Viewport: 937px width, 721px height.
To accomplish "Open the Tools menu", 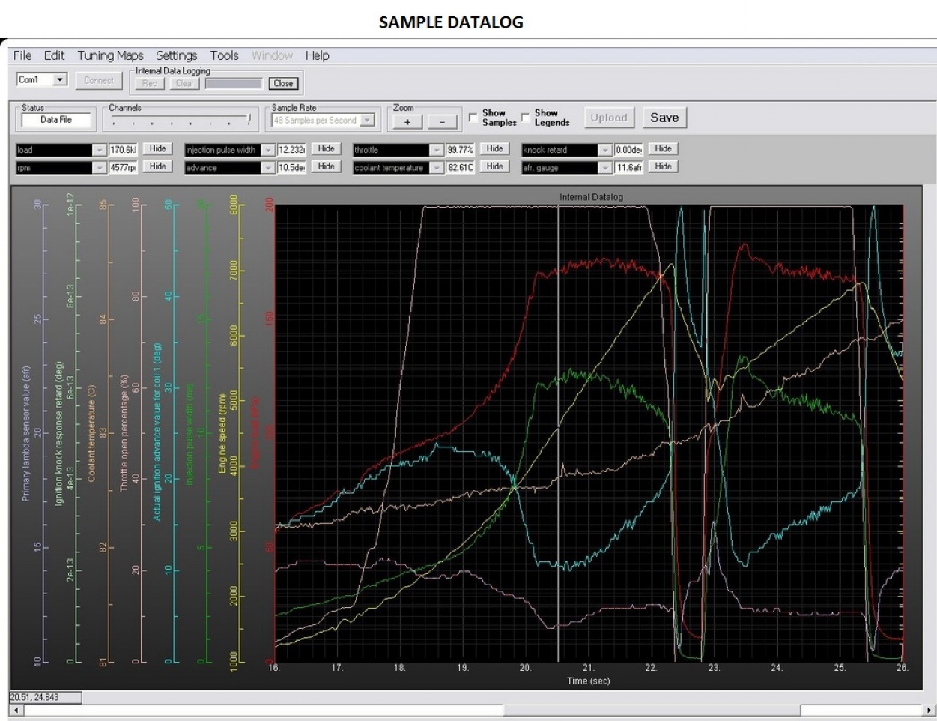I will (x=225, y=55).
